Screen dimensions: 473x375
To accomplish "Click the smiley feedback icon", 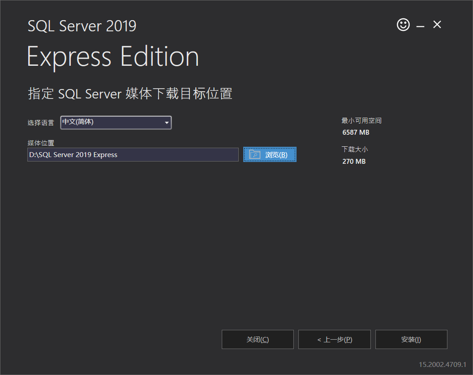I will [403, 25].
